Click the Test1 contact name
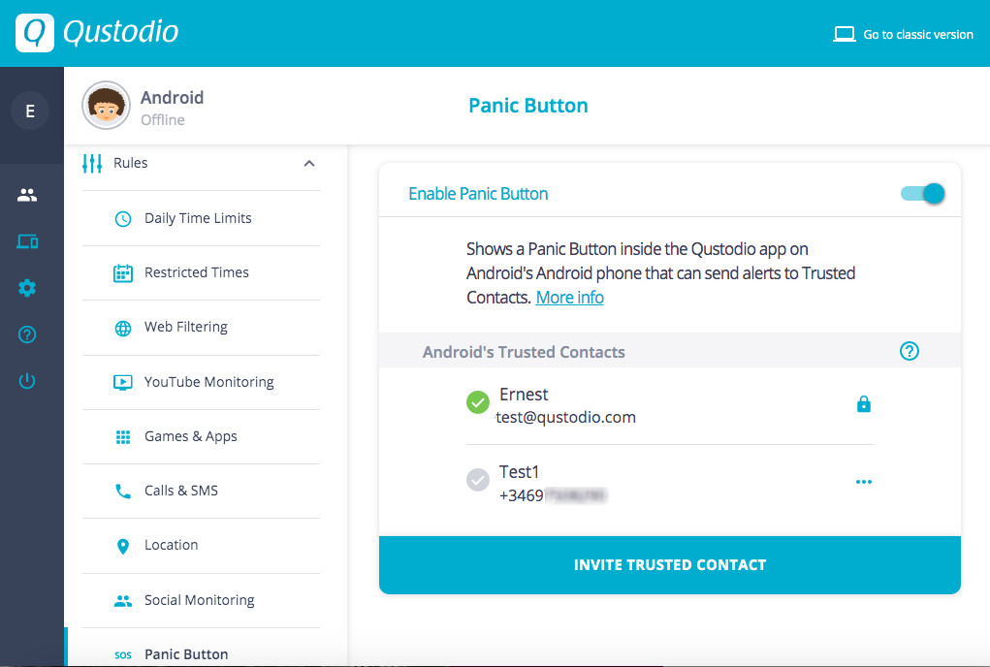Viewport: 990px width, 667px height. pos(519,472)
